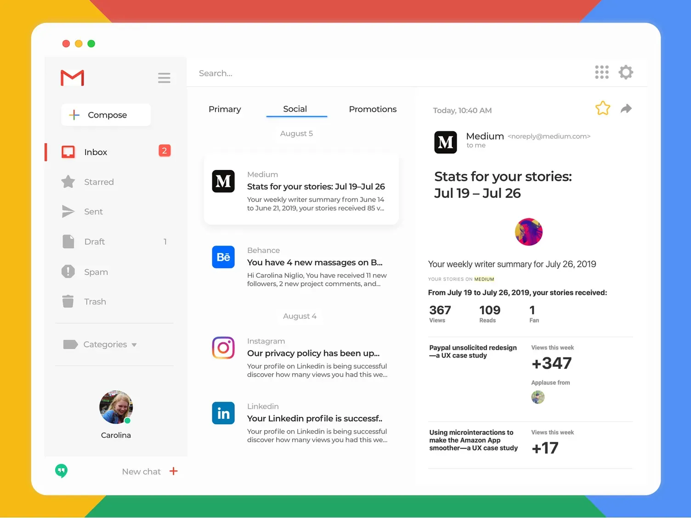691x518 pixels.
Task: Star the Medium email
Action: click(x=602, y=108)
